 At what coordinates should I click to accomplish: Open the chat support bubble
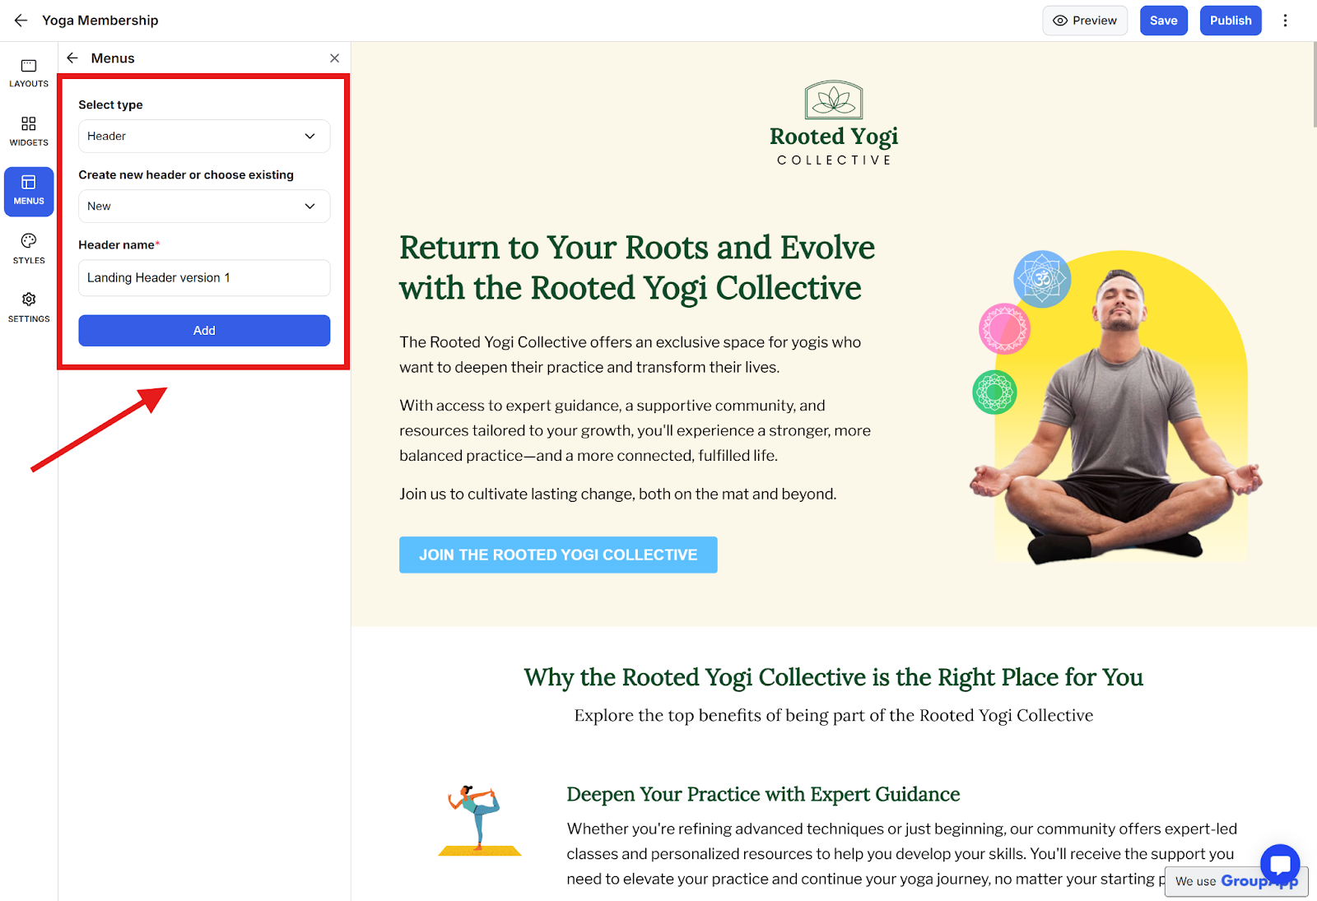pos(1280,864)
